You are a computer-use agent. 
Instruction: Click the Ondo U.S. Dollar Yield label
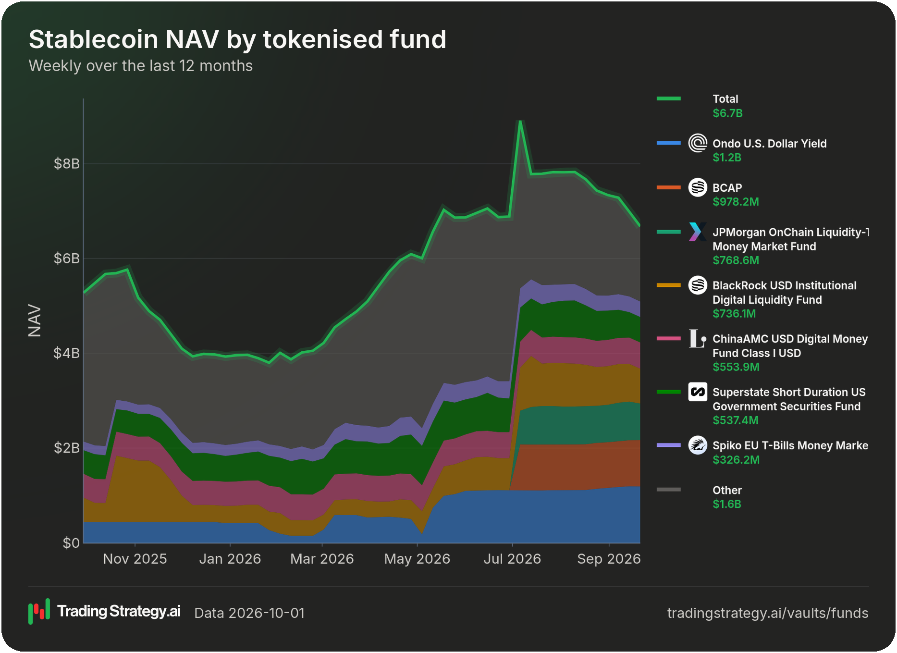pyautogui.click(x=770, y=144)
